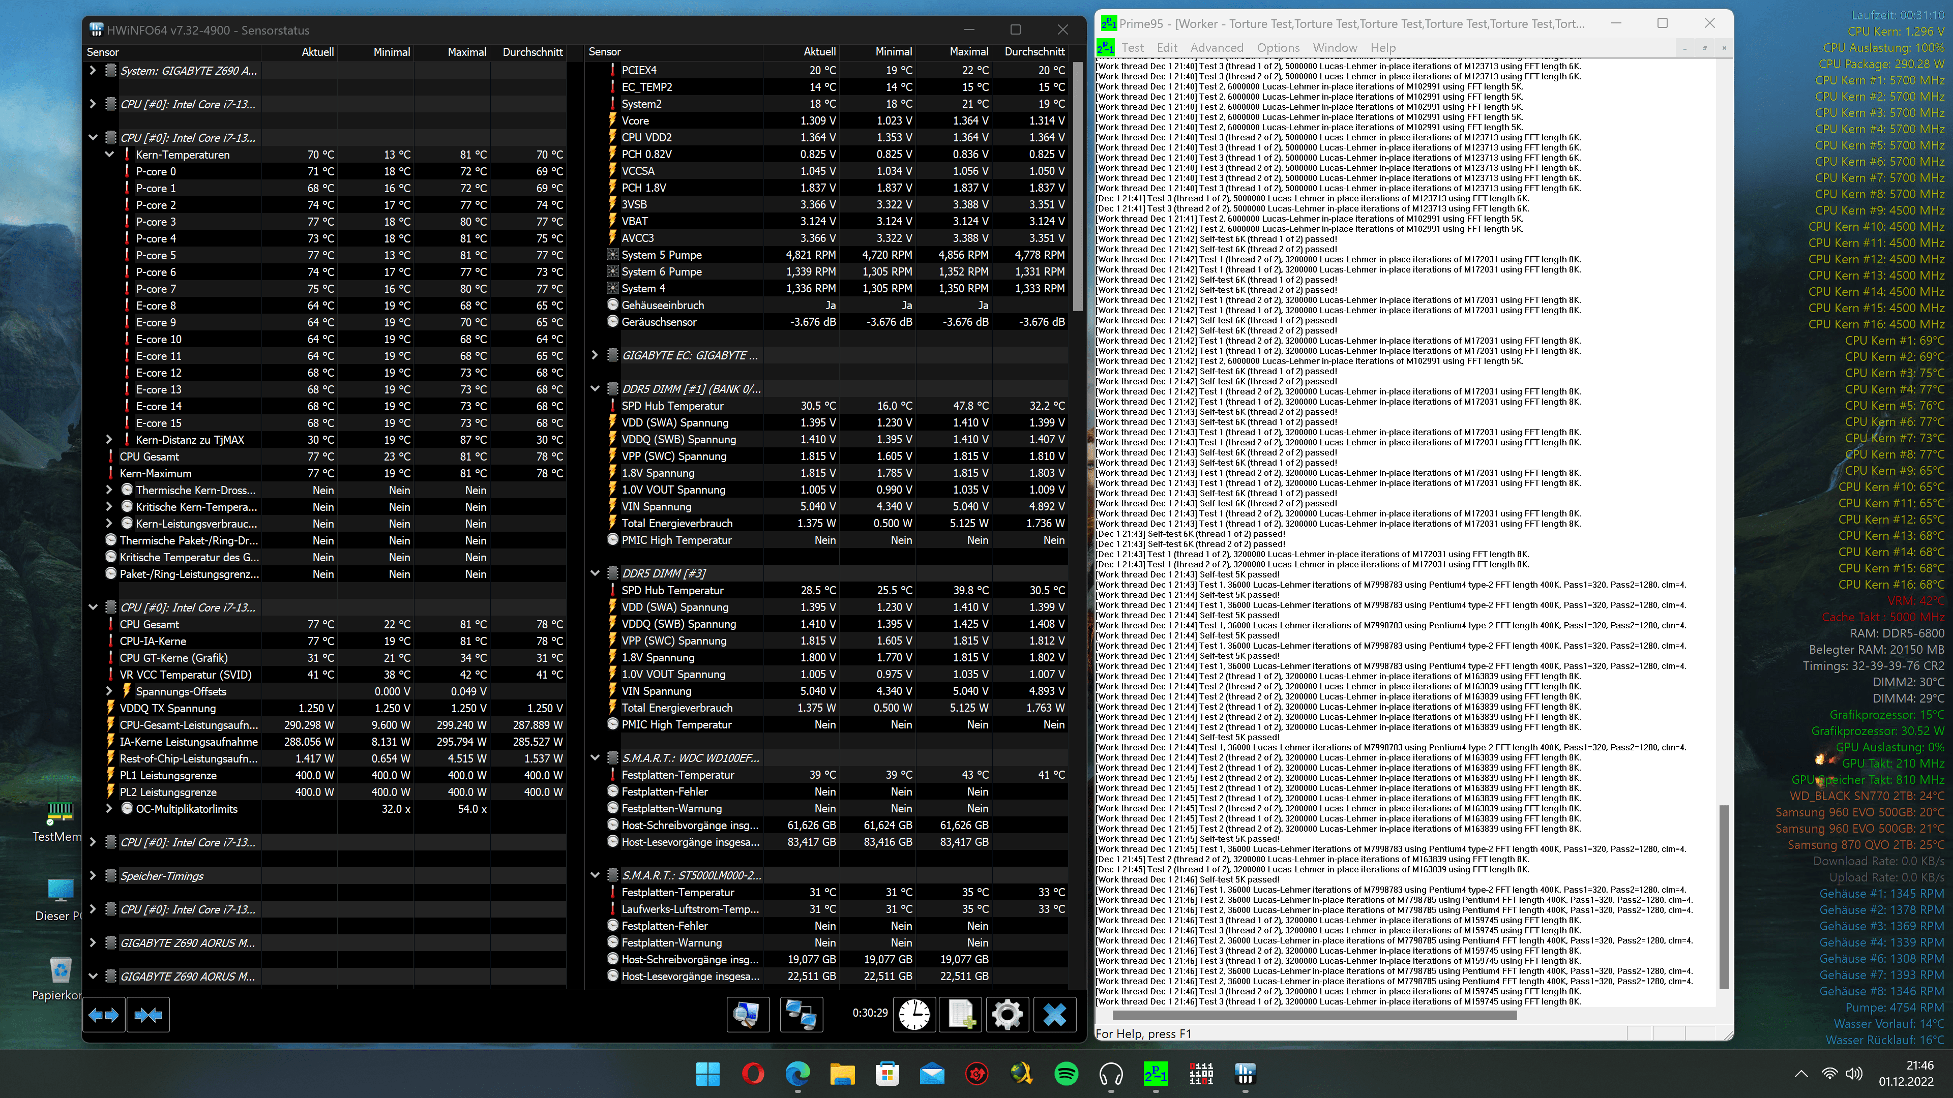Start logging with the sheet plus icon
This screenshot has height=1098, width=1953.
coord(961,1014)
